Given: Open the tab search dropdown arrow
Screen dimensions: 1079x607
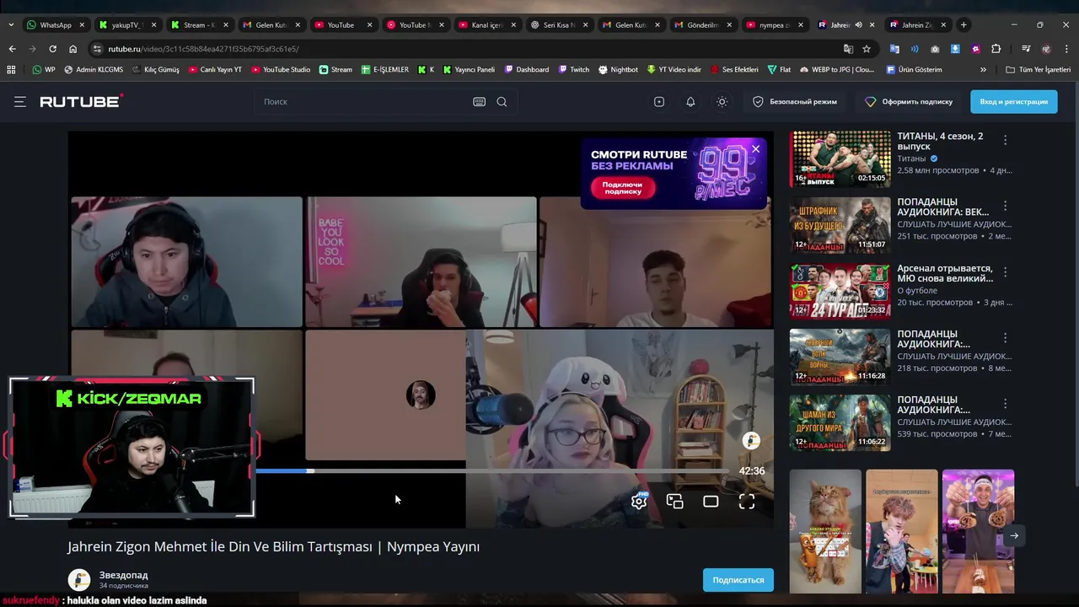Looking at the screenshot, I should 10,25.
